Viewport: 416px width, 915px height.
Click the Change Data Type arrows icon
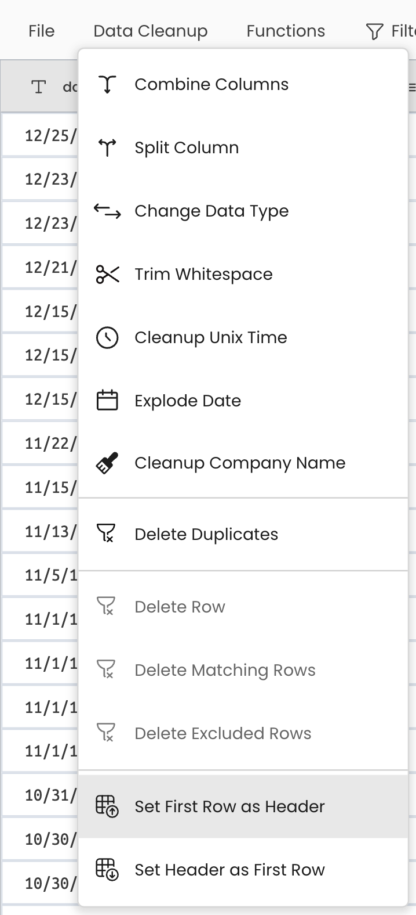coord(107,210)
